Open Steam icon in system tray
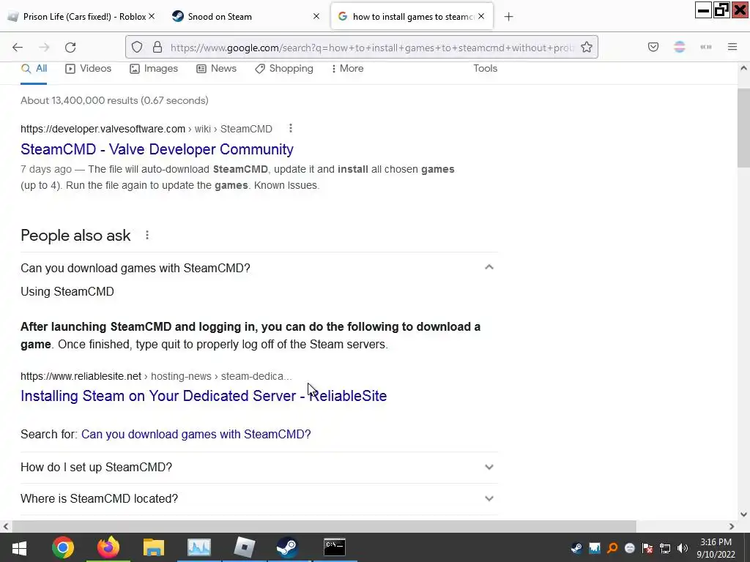 point(577,547)
